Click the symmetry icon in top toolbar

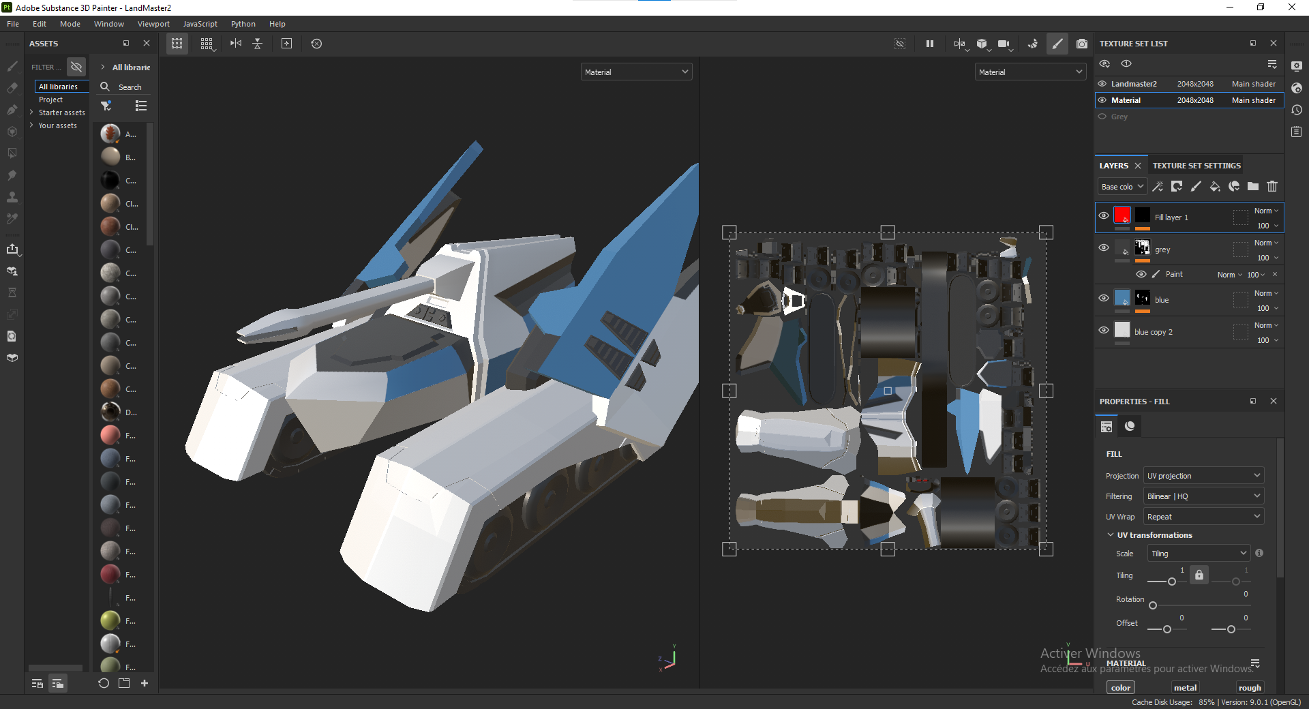pyautogui.click(x=959, y=44)
